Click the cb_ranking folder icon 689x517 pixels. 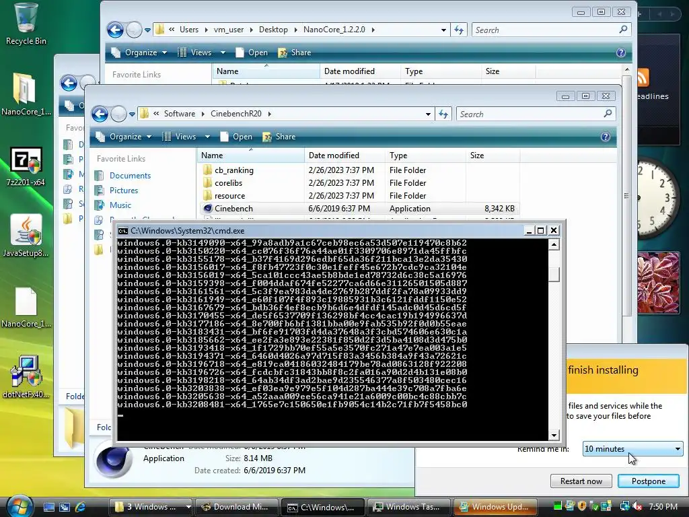pyautogui.click(x=207, y=170)
